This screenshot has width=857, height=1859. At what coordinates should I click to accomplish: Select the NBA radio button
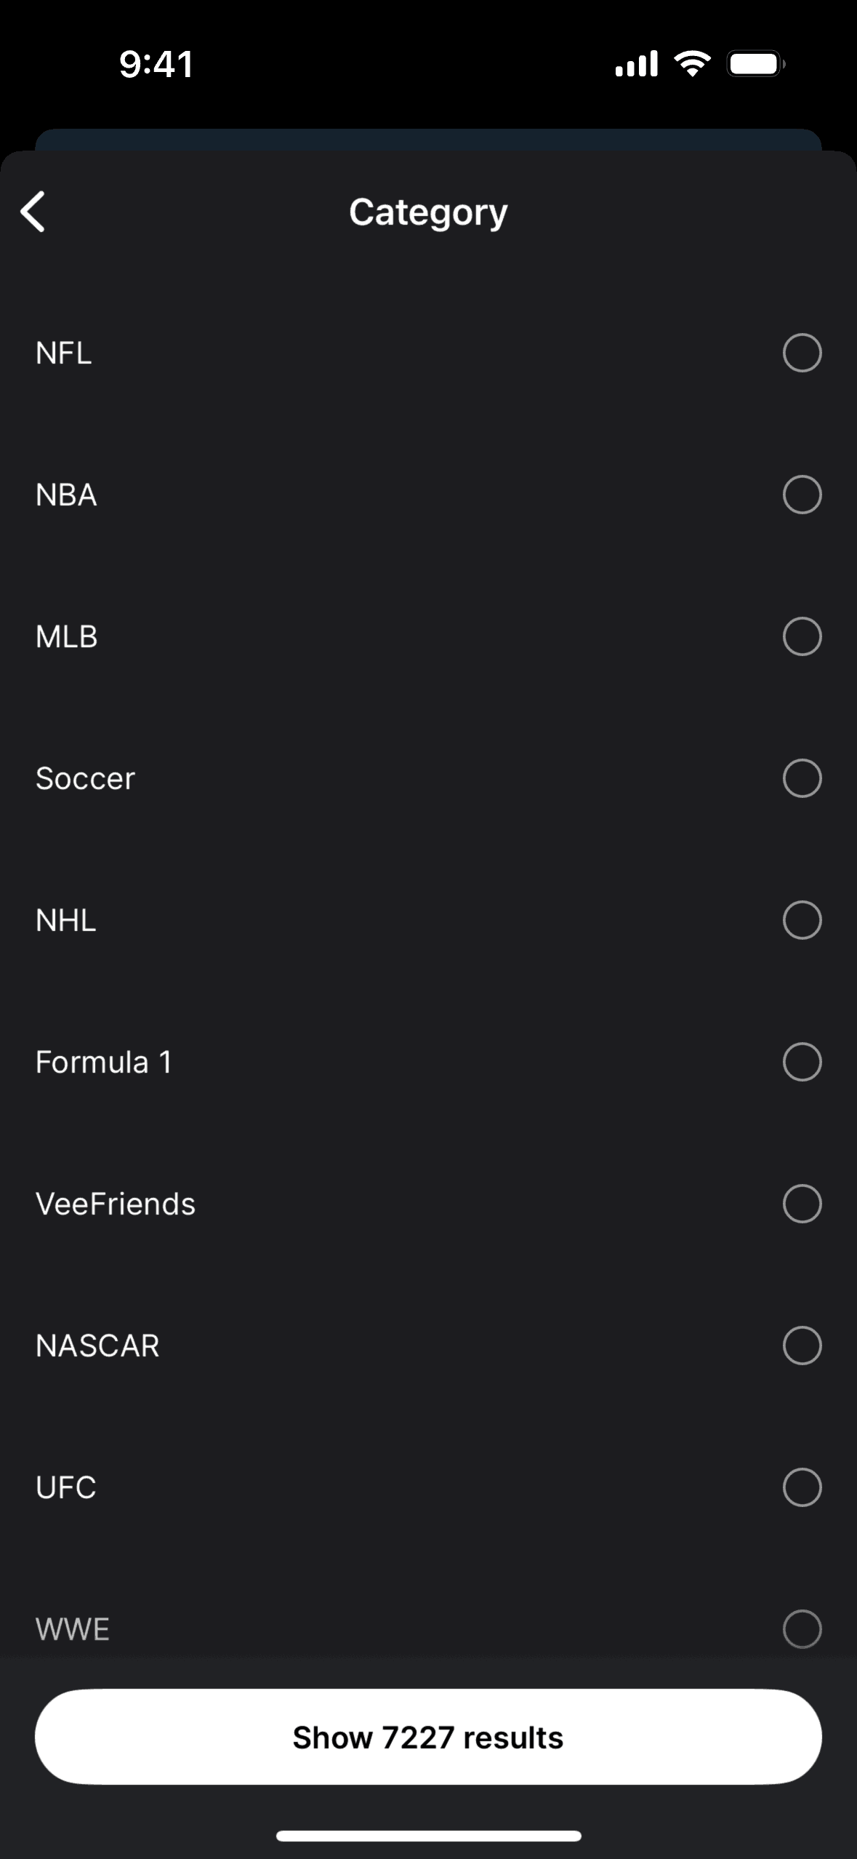pyautogui.click(x=802, y=495)
